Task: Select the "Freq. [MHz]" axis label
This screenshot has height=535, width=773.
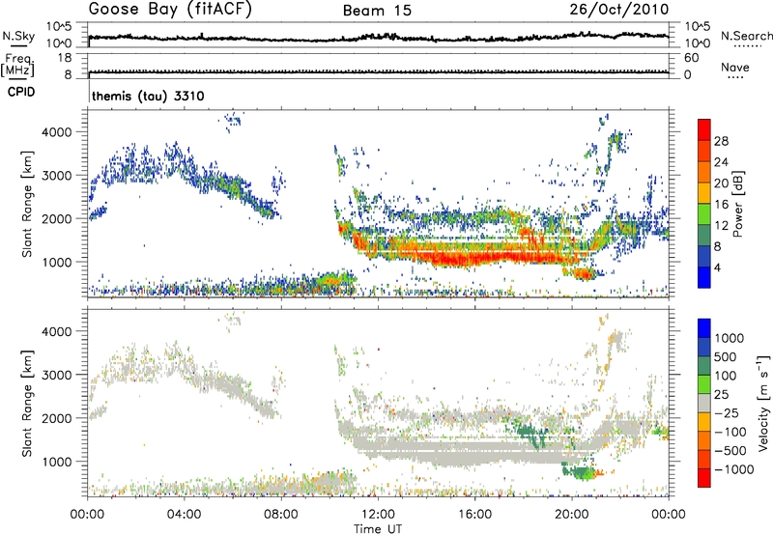Action: pyautogui.click(x=17, y=66)
